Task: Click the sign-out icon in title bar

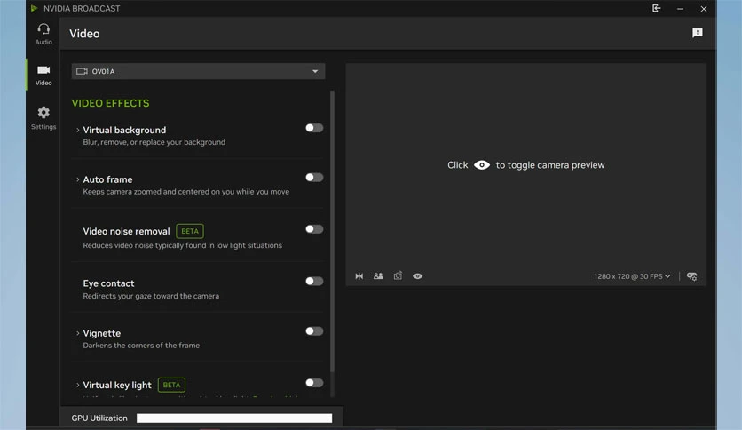Action: [x=656, y=9]
